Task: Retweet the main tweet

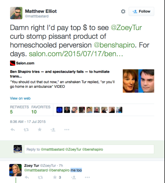Action: [x=26, y=130]
